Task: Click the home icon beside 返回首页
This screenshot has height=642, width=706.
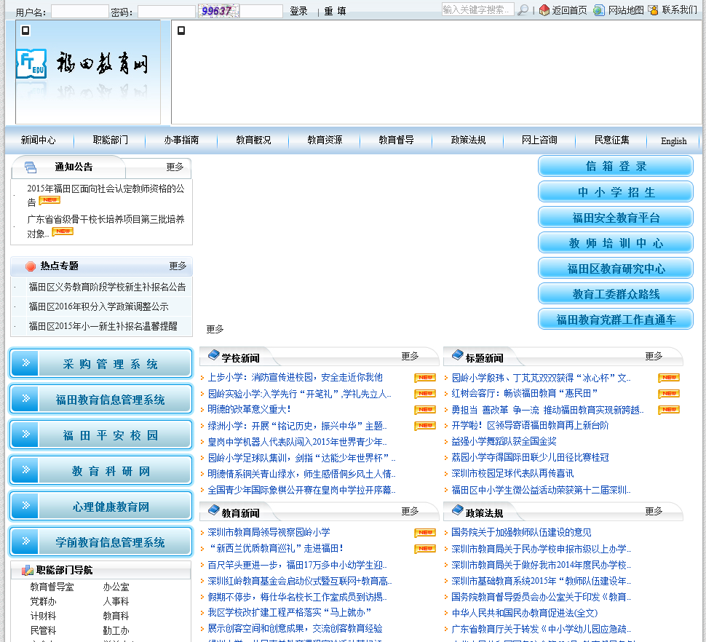Action: [544, 10]
